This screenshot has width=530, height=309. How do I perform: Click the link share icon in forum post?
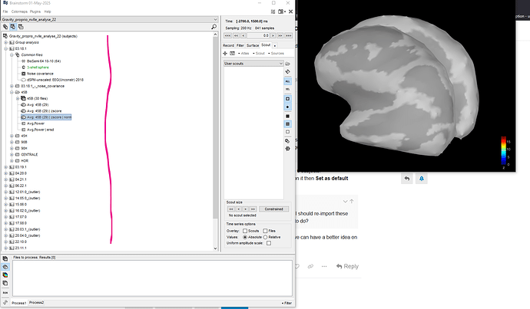(310, 266)
